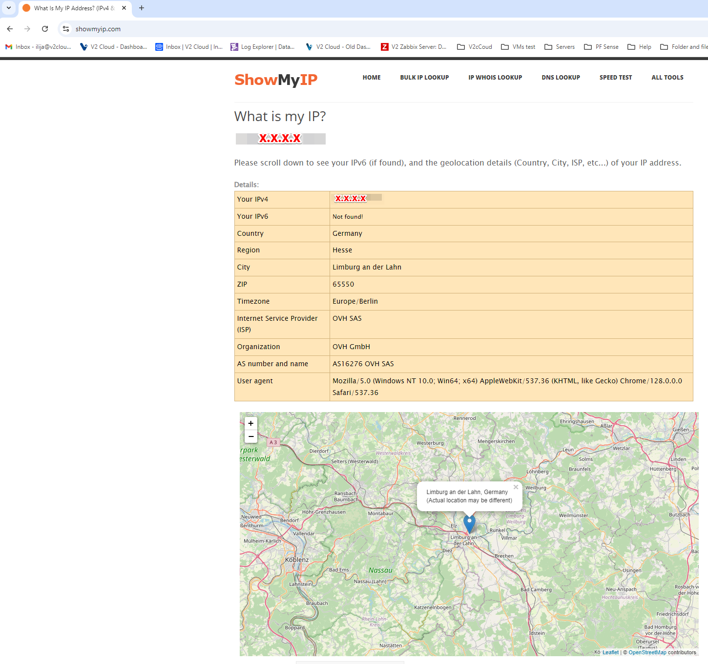The height and width of the screenshot is (664, 708).
Task: Open site information icon in address bar
Action: 66,29
